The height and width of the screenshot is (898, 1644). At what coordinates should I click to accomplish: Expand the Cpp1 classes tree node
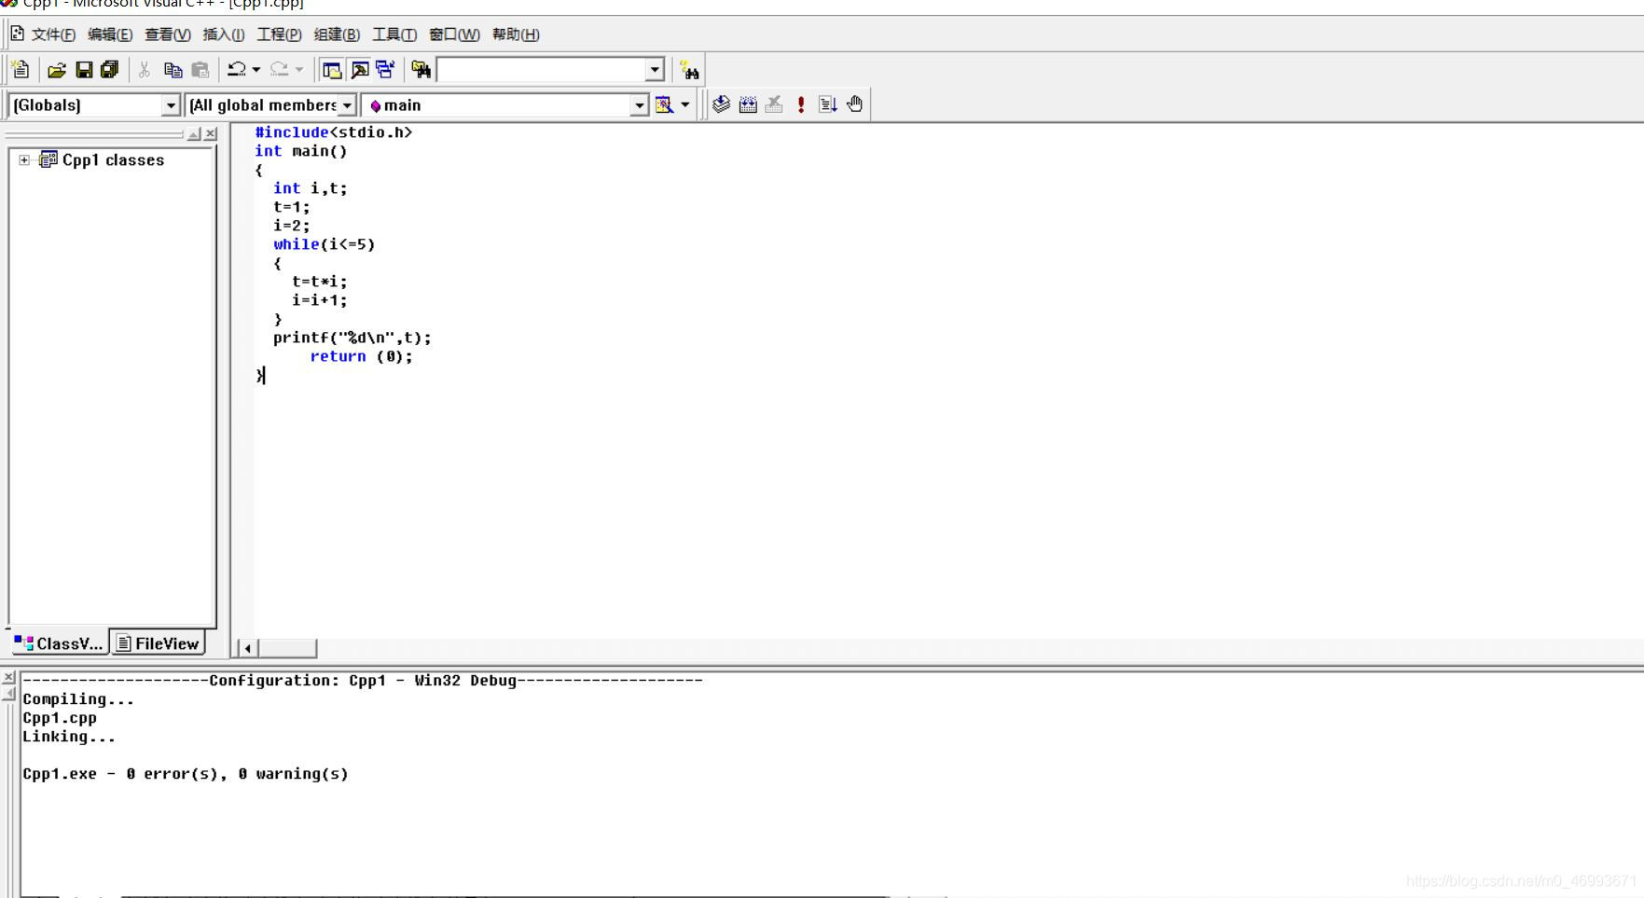[x=24, y=160]
